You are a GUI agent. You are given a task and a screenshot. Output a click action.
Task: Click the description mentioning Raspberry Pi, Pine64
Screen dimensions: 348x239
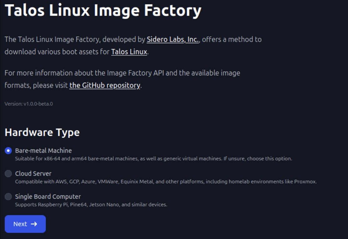pos(91,205)
